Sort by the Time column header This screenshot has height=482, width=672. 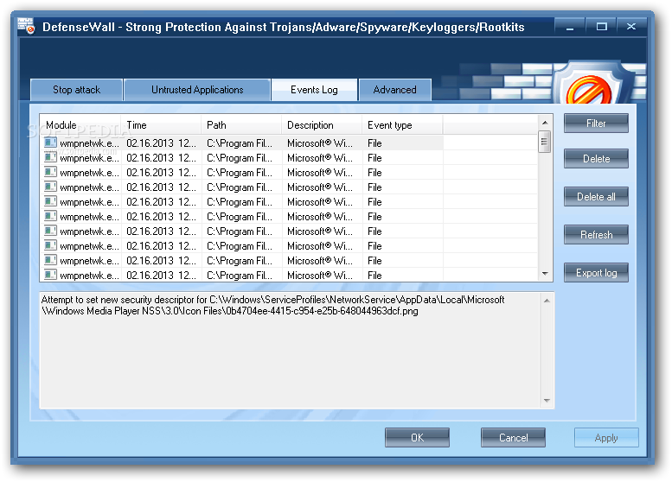(161, 125)
